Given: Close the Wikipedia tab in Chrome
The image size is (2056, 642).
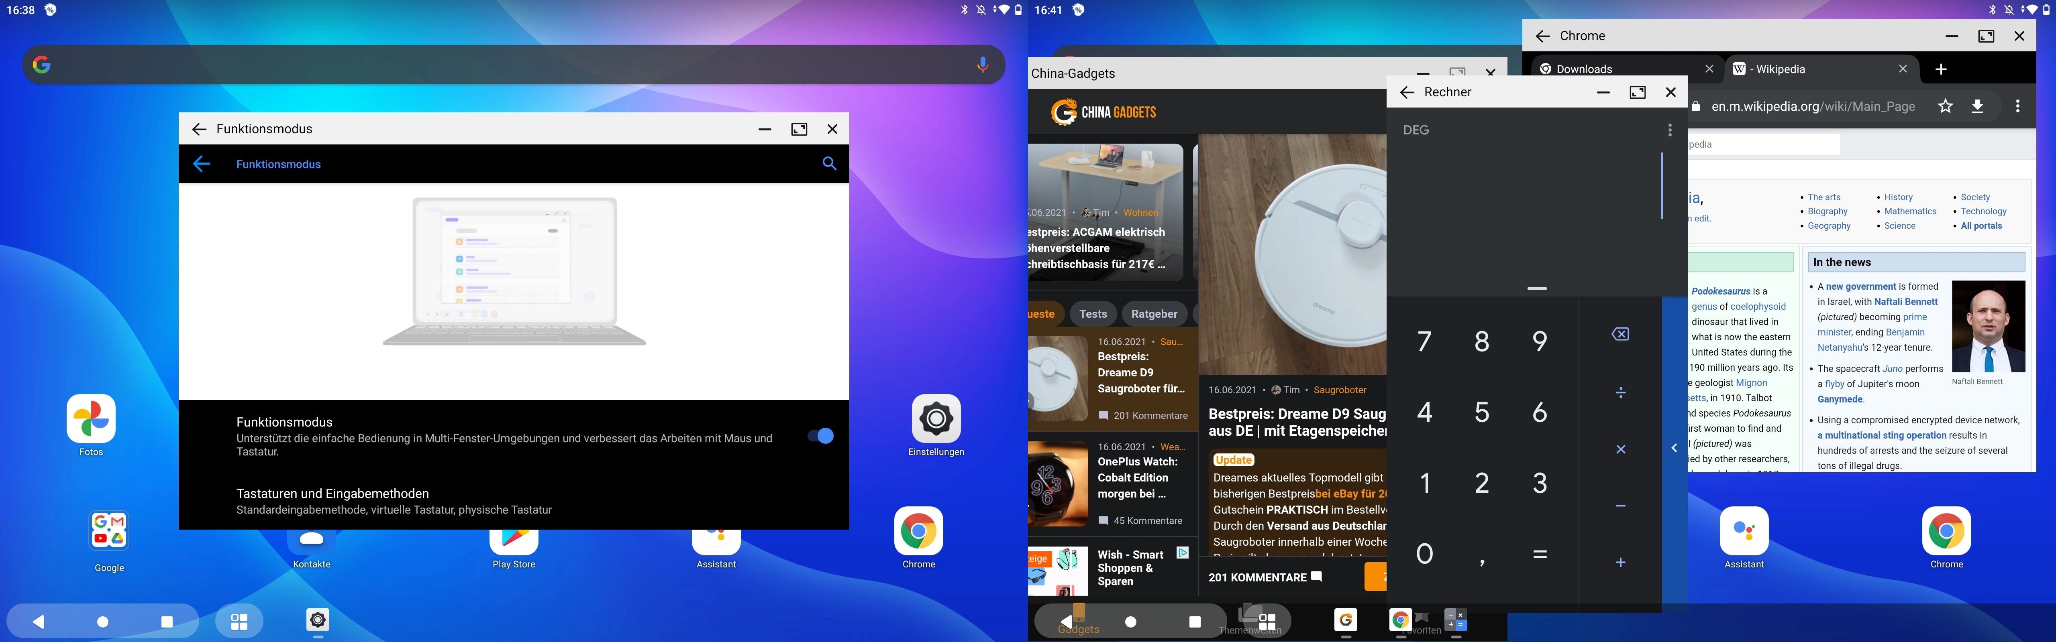Looking at the screenshot, I should pos(1903,69).
